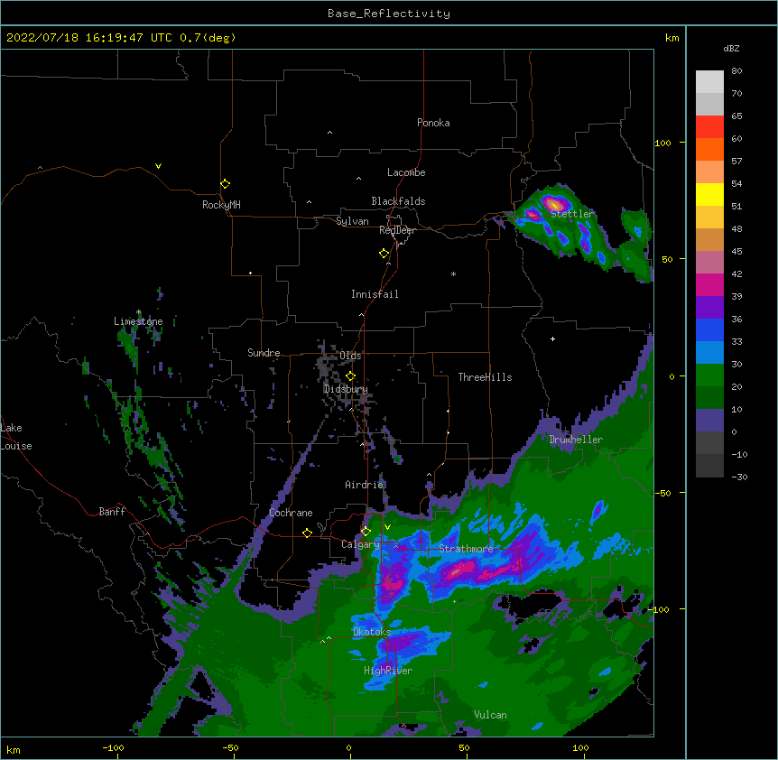
Task: Click the yellow V marker east of Calgary
Action: coord(387,527)
